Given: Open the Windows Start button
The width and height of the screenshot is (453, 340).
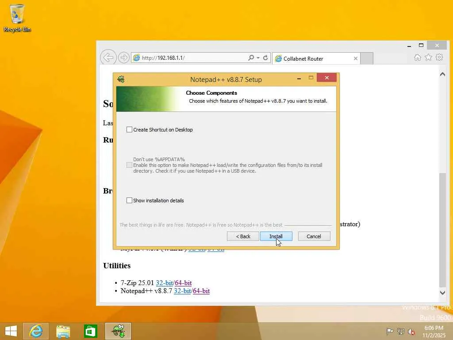Looking at the screenshot, I should pyautogui.click(x=11, y=331).
